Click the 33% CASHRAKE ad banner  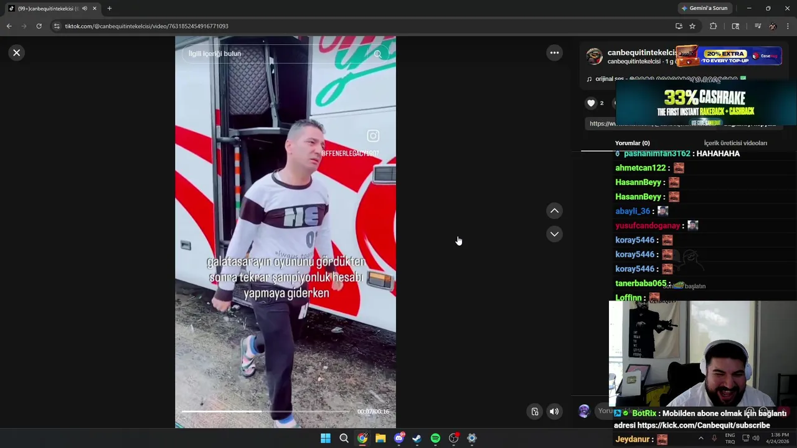pos(705,104)
